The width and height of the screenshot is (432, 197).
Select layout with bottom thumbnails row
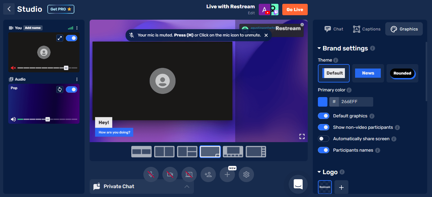click(x=233, y=152)
